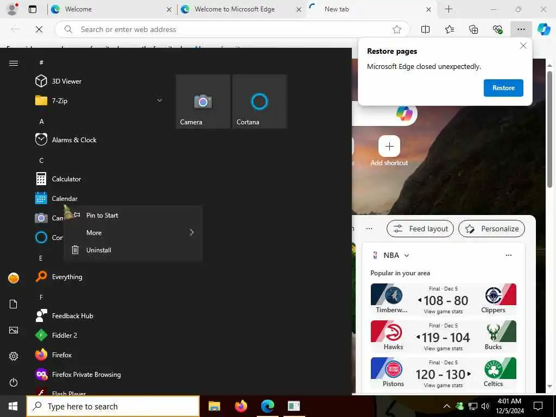Open Browser essentials
This screenshot has height=417, width=556.
pyautogui.click(x=497, y=29)
